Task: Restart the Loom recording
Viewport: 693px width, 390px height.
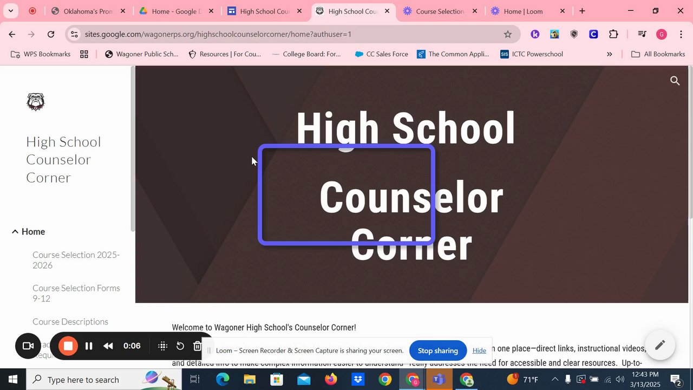Action: [x=180, y=346]
